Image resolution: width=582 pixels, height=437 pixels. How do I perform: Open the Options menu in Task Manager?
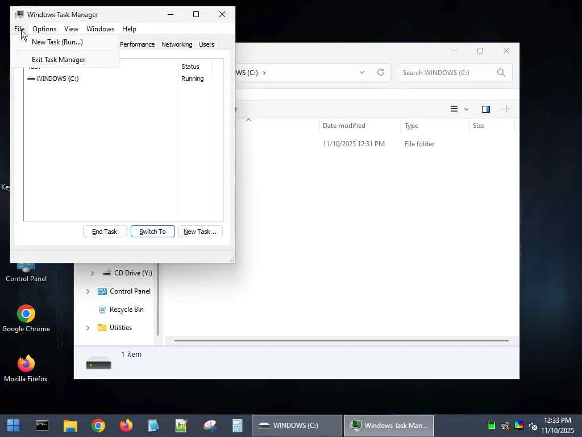[x=44, y=29]
